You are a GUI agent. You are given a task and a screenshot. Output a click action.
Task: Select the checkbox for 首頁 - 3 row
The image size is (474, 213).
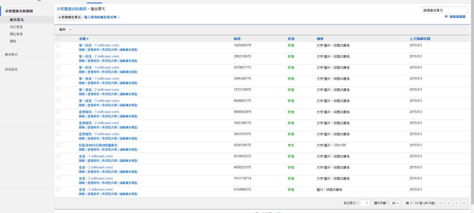click(58, 189)
